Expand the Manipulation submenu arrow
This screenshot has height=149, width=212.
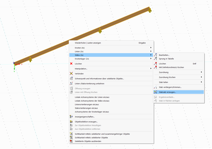pos(151,69)
